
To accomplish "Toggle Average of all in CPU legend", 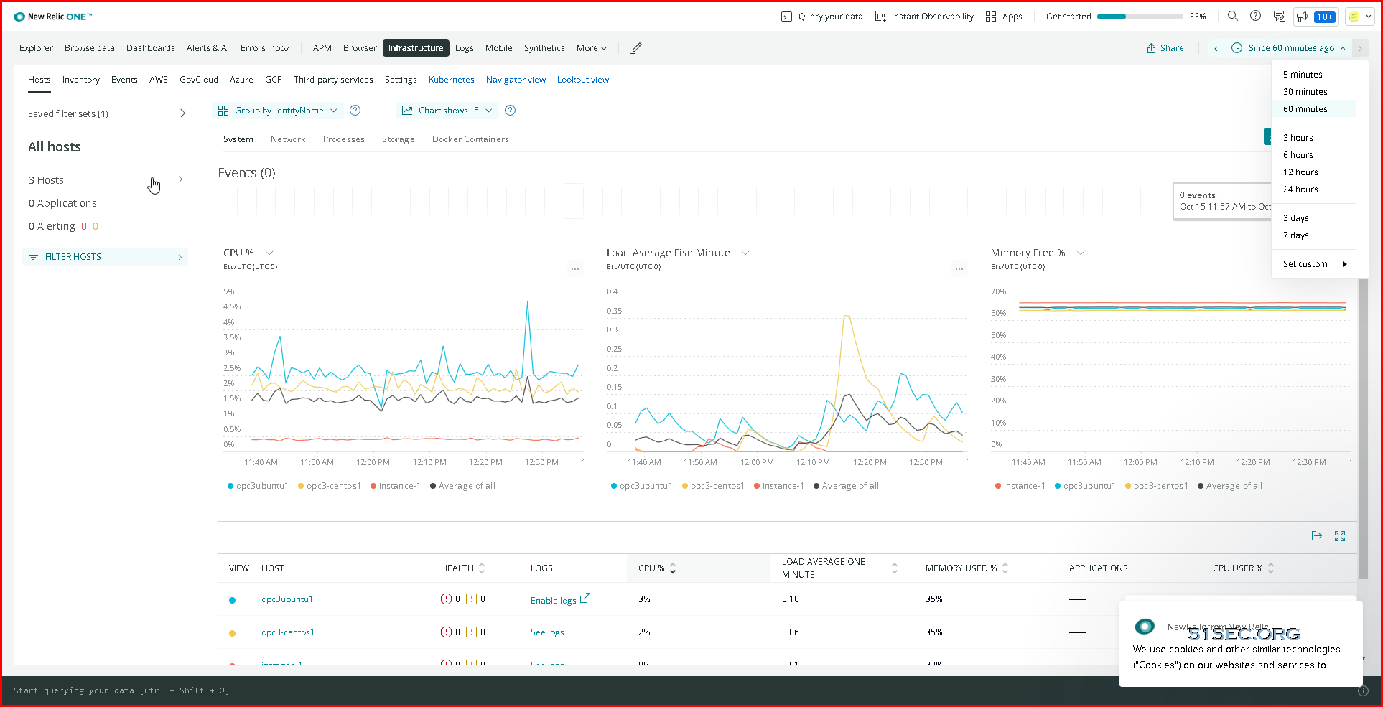I will [x=462, y=486].
